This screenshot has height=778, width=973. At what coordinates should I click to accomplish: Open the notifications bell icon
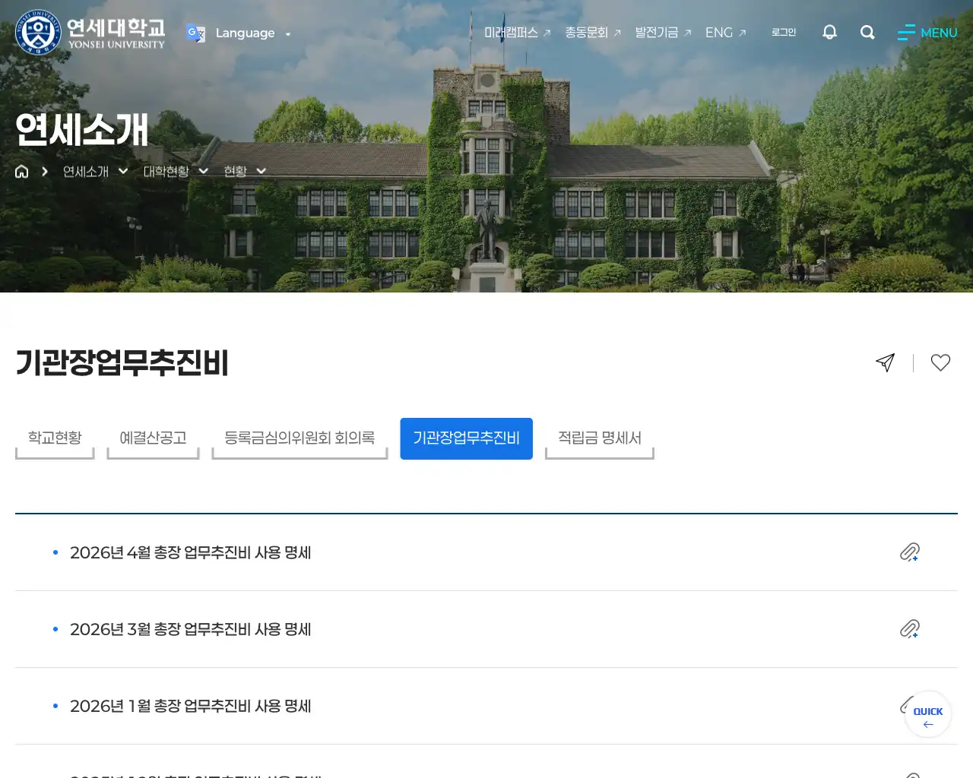[x=829, y=32]
